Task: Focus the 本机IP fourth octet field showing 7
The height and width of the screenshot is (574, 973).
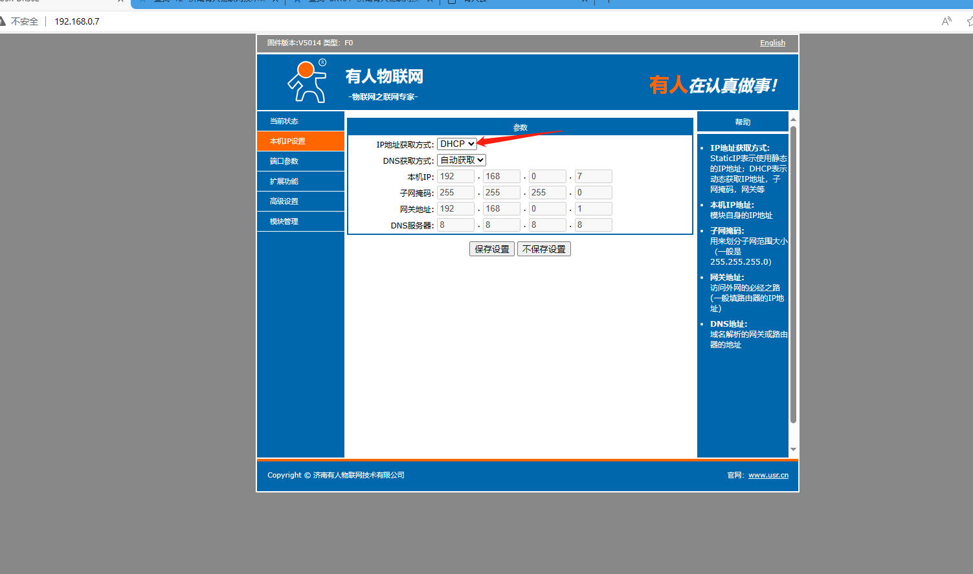Action: tap(594, 176)
